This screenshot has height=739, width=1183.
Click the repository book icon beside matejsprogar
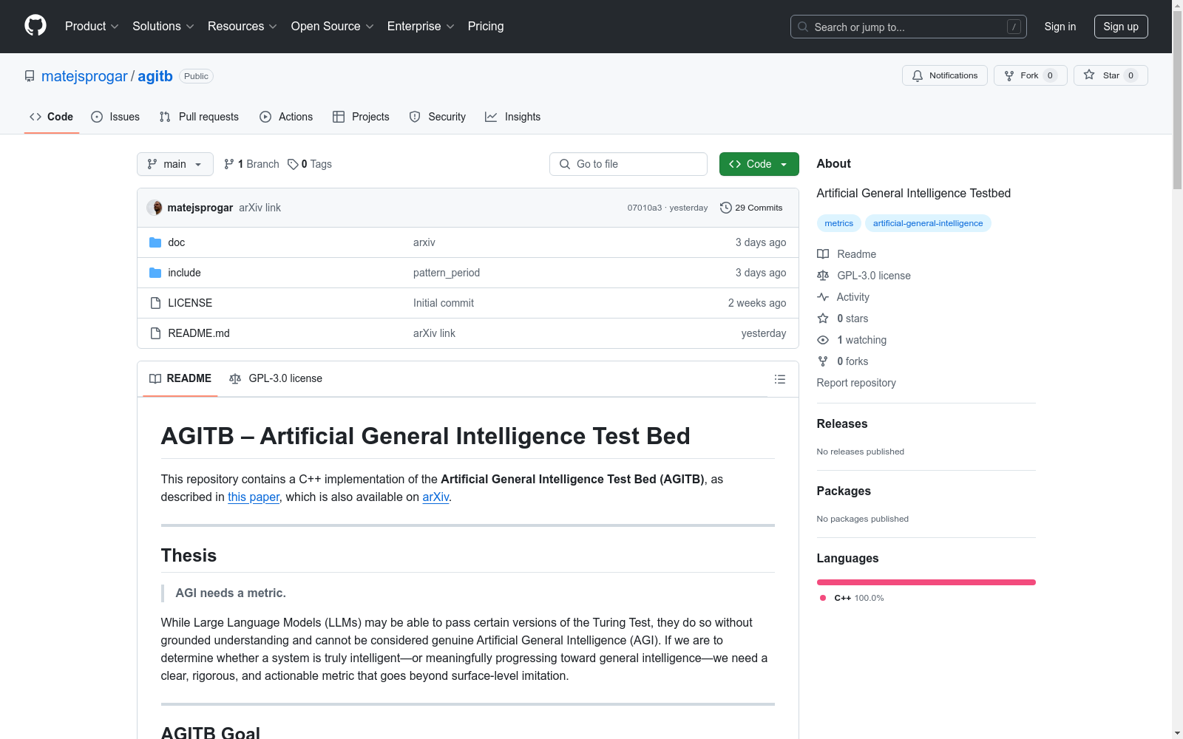30,76
